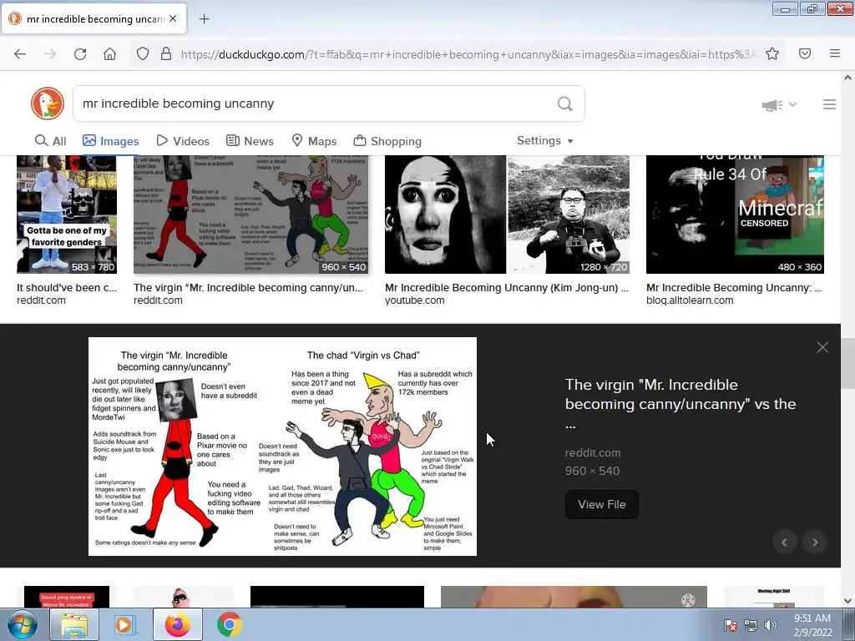
Task: Open network status tray icon
Action: point(751,625)
